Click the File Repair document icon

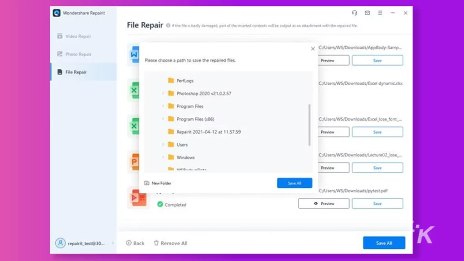tap(60, 72)
